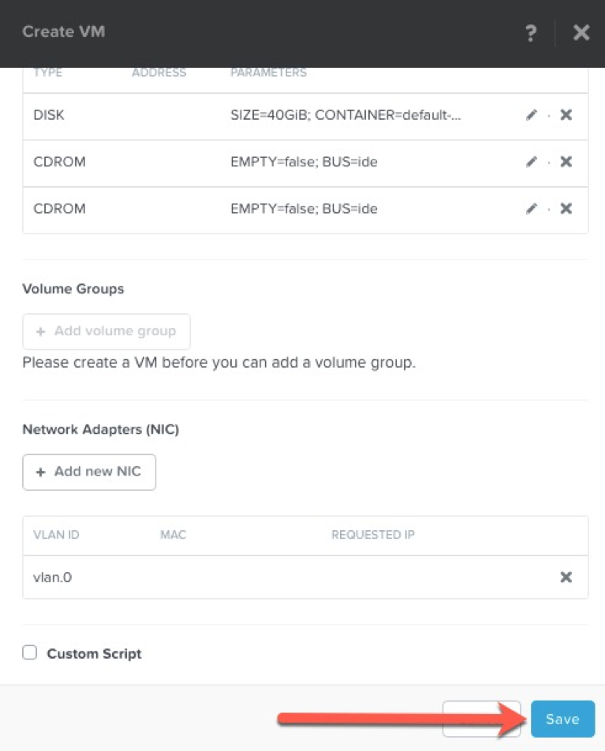The image size is (605, 751).
Task: Close the Create VM dialog
Action: [x=581, y=32]
